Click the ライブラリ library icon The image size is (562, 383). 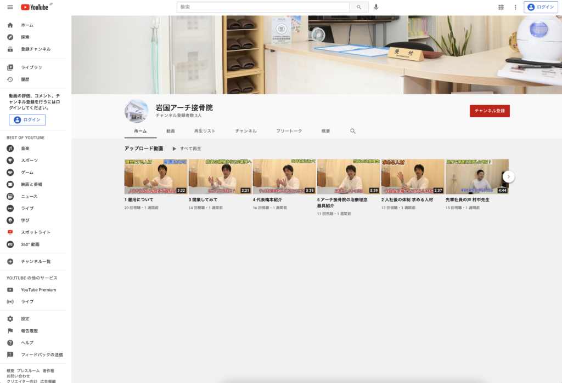pos(10,67)
